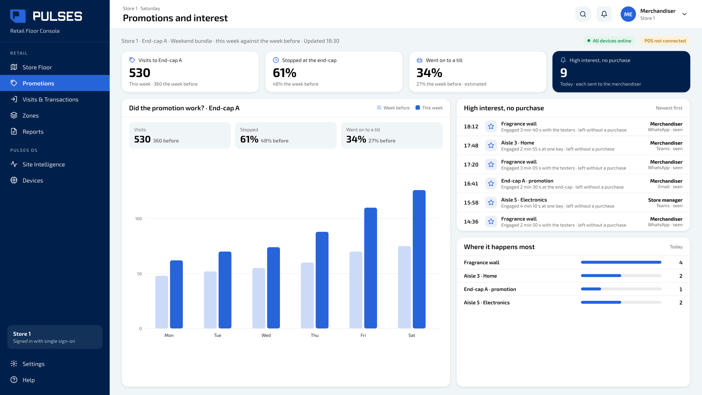Select Promotions in sidebar
The height and width of the screenshot is (395, 702).
(55, 83)
